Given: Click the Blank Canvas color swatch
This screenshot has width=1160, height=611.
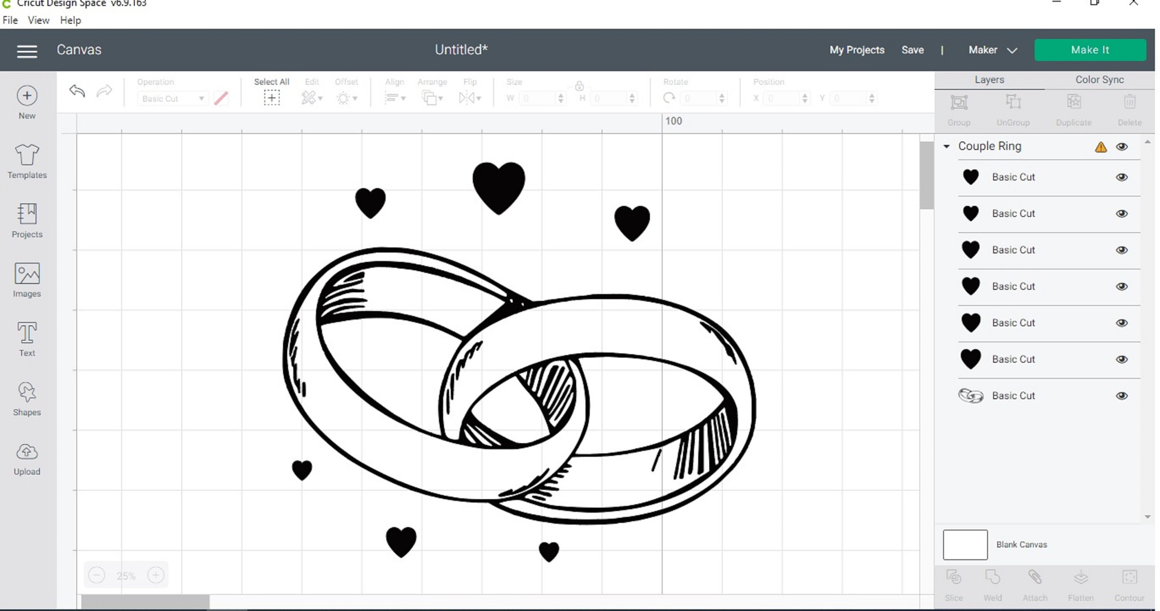Looking at the screenshot, I should [965, 544].
